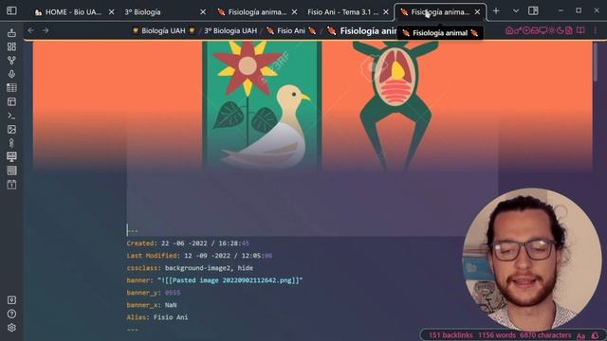Open 3º Biologia UAH breadcrumb
The image size is (607, 341).
tap(230, 30)
